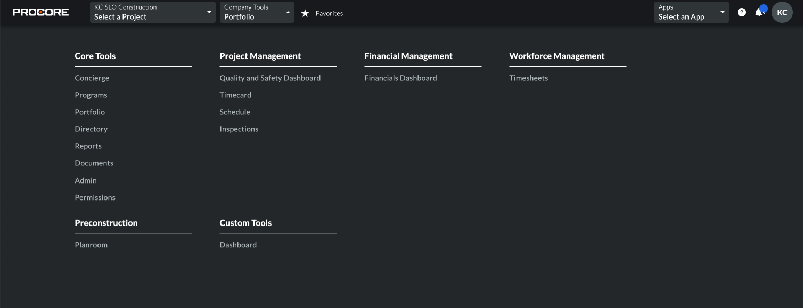
Task: Open the Planroom tool
Action: (x=91, y=245)
